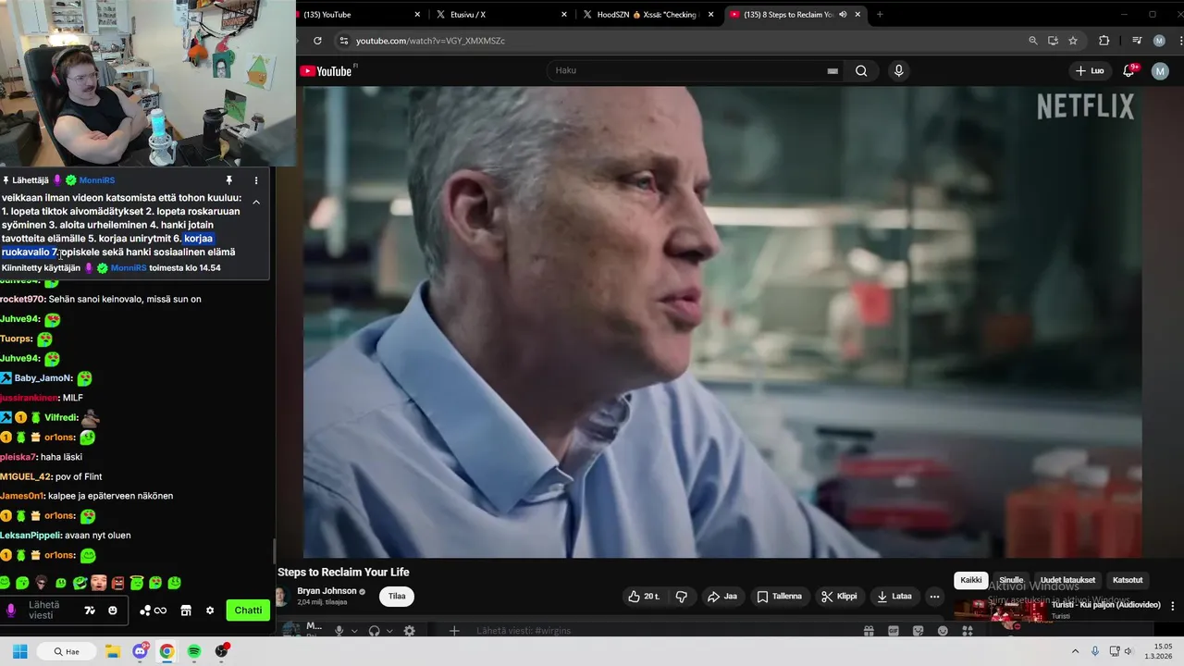Open Bryan Johnson channel link

pyautogui.click(x=327, y=591)
